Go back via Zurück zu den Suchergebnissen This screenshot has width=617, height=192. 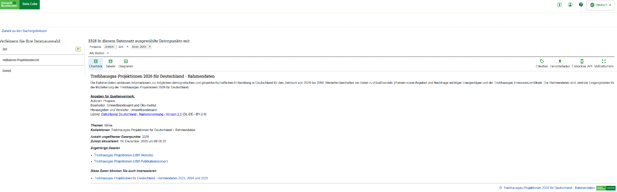click(x=24, y=31)
